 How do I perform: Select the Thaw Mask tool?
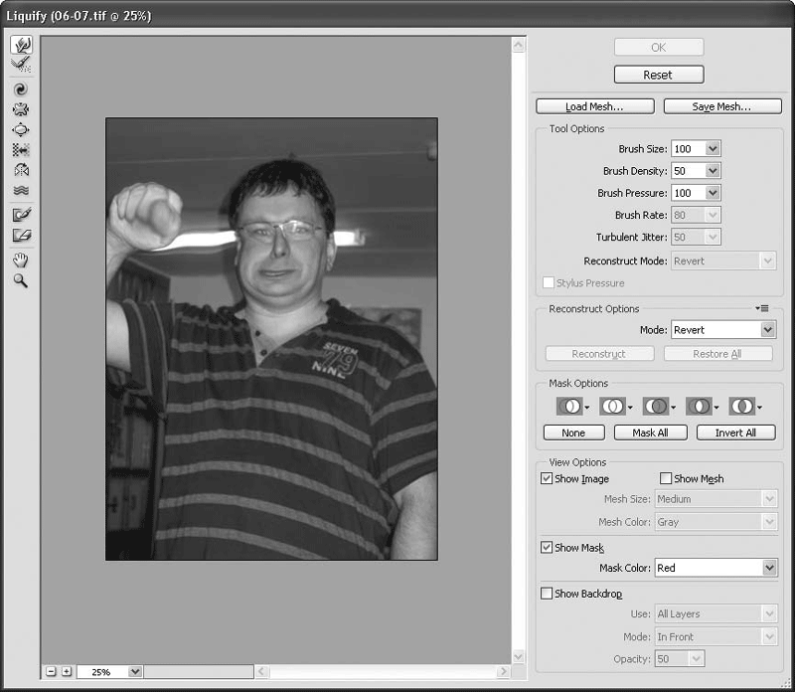tap(21, 235)
